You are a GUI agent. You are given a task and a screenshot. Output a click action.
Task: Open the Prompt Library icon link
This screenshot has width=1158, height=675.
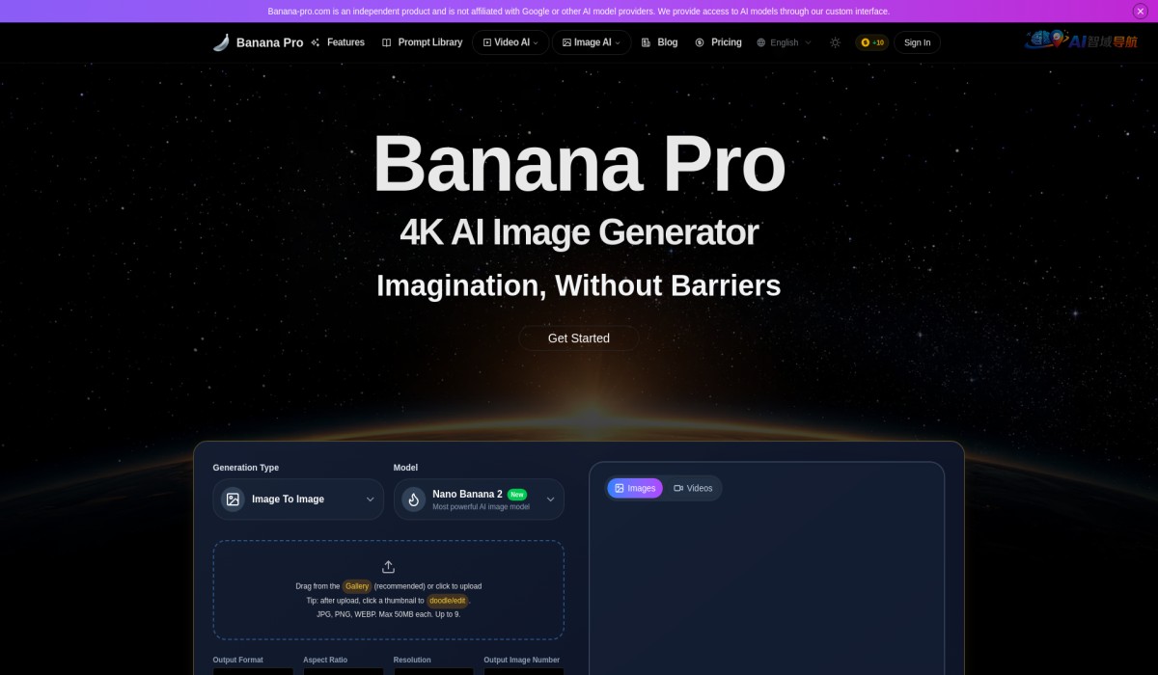coord(387,41)
